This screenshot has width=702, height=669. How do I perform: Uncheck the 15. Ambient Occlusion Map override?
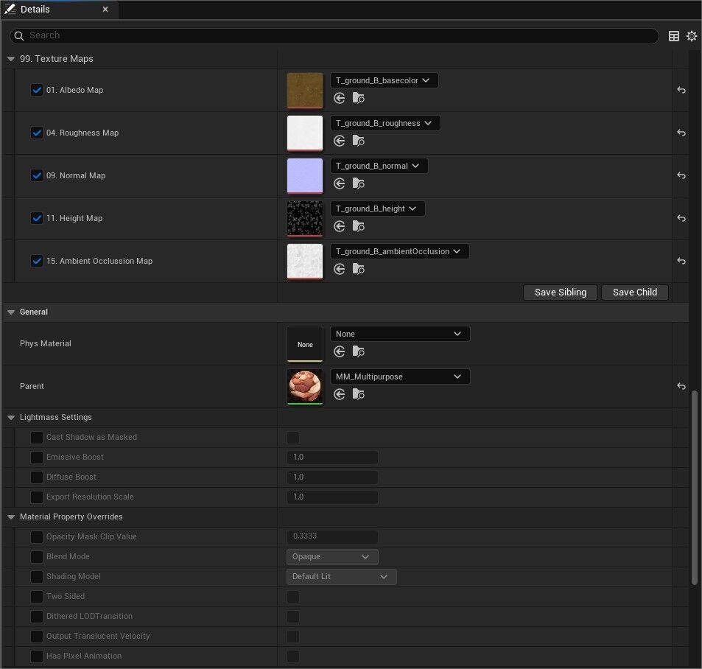[37, 261]
